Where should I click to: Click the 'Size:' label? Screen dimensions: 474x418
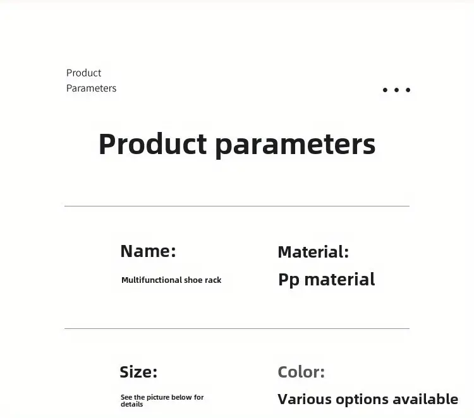coord(138,372)
